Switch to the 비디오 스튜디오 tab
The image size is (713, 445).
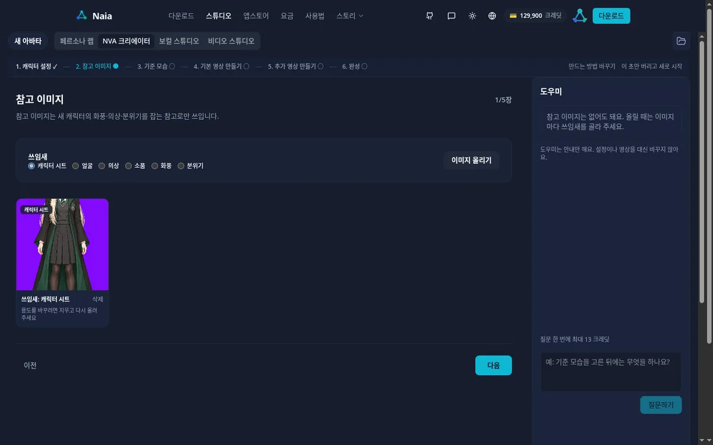click(x=231, y=41)
